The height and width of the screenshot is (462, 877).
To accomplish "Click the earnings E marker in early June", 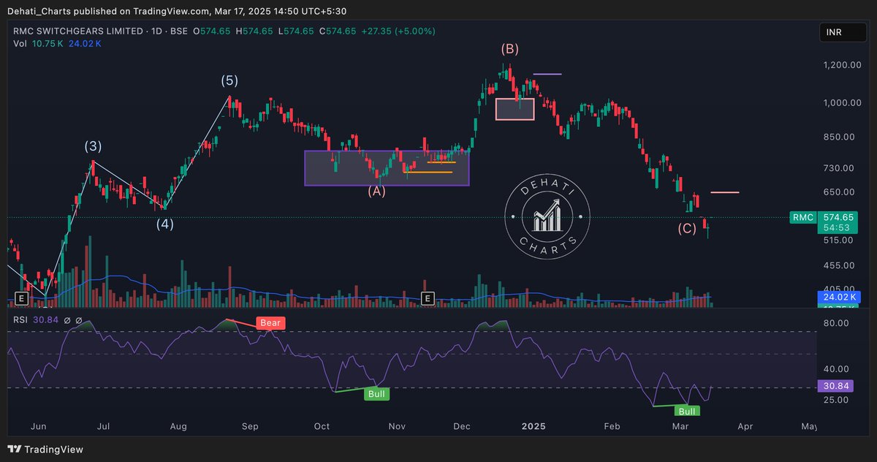I will (x=21, y=298).
